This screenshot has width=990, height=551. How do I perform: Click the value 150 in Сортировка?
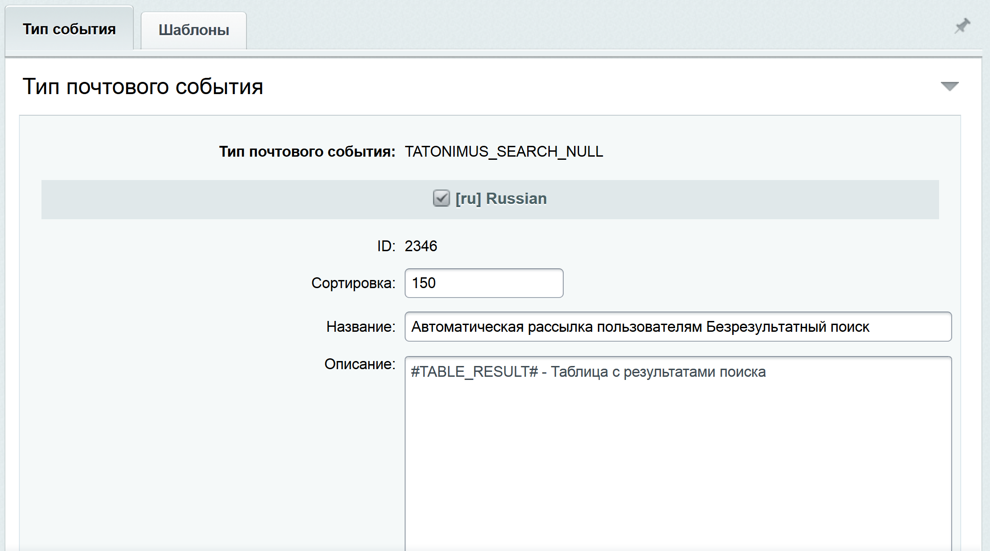pos(424,283)
